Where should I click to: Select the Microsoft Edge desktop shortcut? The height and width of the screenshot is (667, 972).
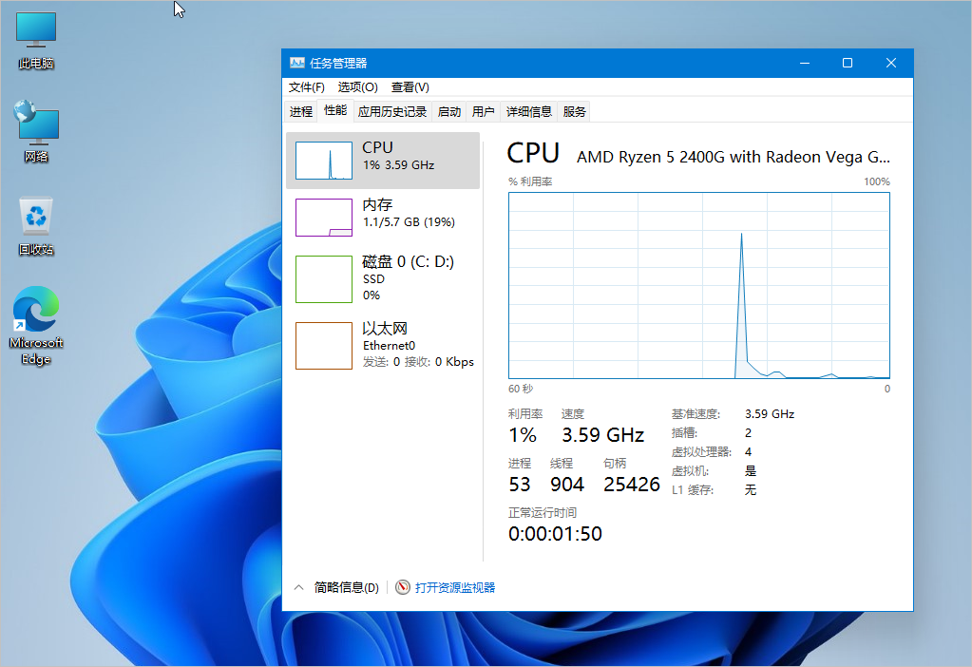36,326
